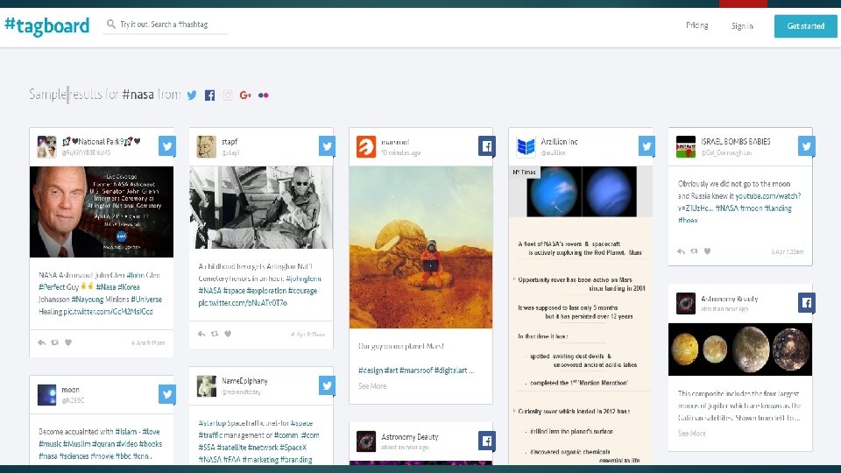Click See More on marsroof post

pyautogui.click(x=372, y=386)
